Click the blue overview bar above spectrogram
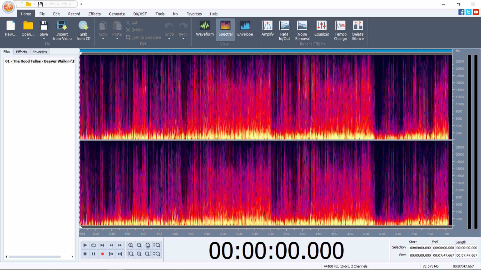 266,51
